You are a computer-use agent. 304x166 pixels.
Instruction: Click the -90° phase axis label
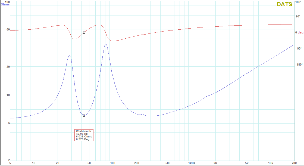299,48
